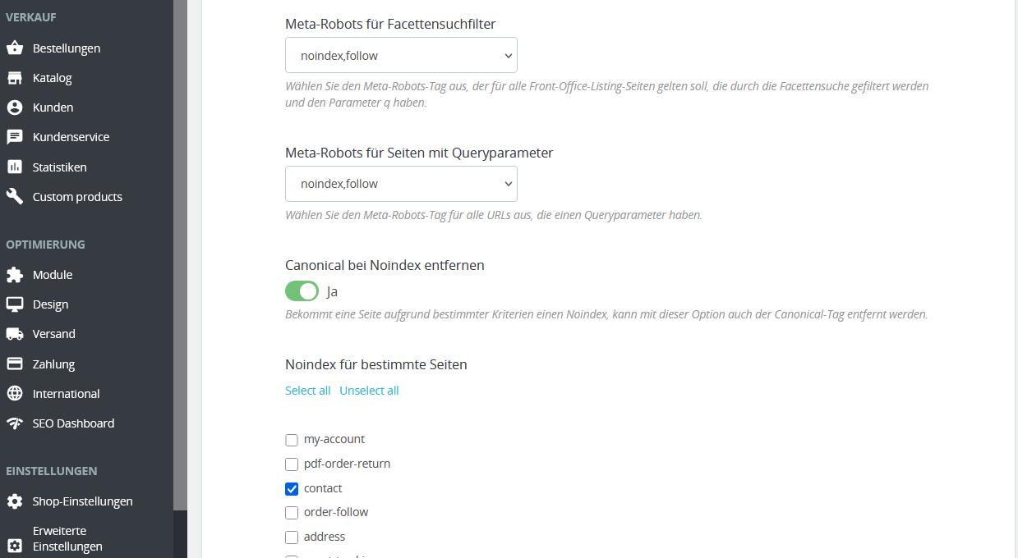This screenshot has height=558, width=1018.
Task: Open Module puzzle piece icon
Action: pyautogui.click(x=14, y=275)
